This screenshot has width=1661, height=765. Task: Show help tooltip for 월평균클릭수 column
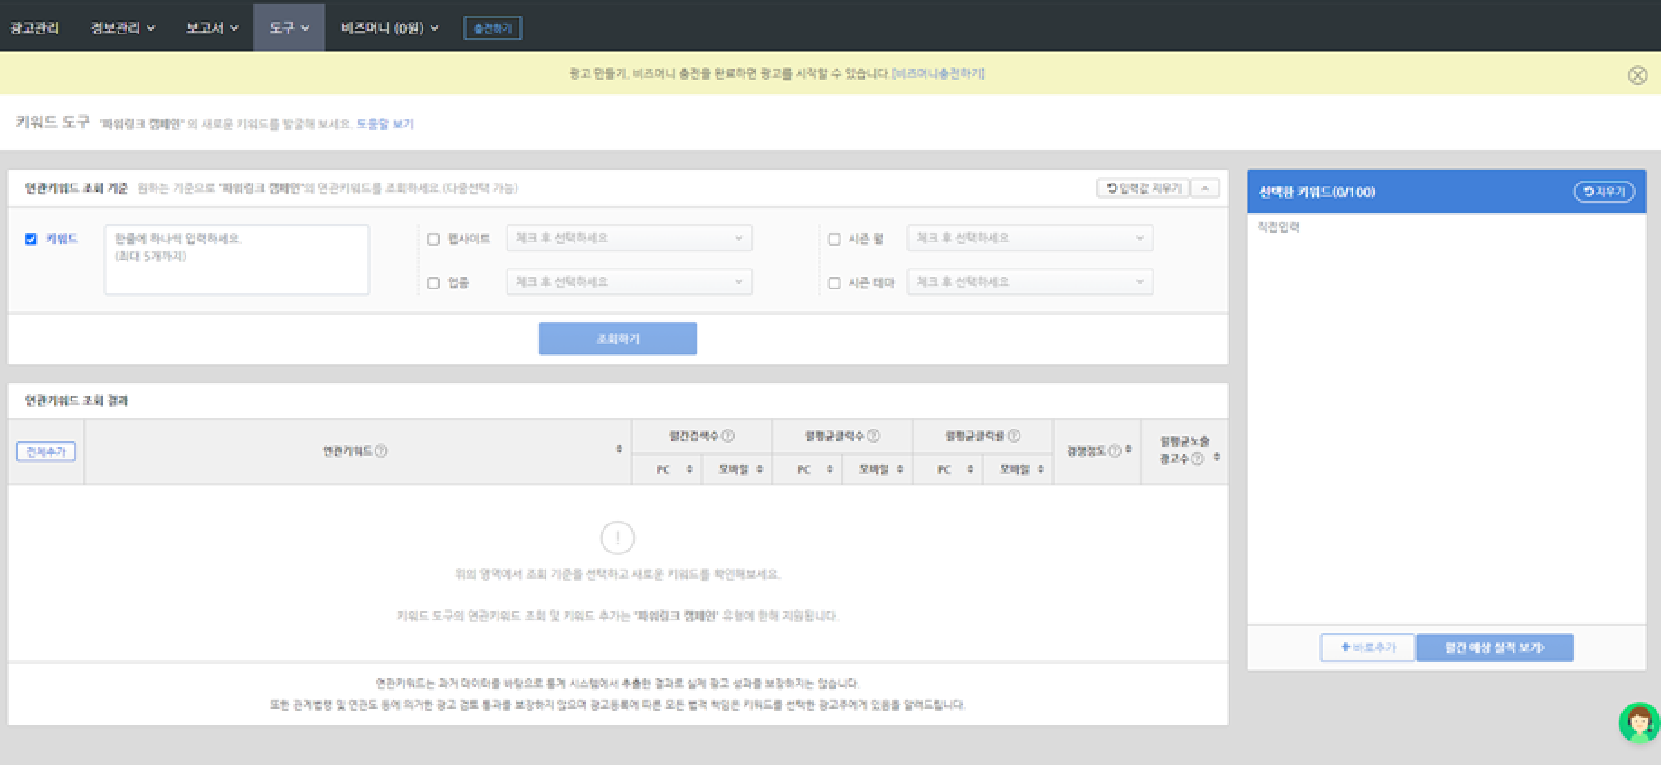[873, 436]
